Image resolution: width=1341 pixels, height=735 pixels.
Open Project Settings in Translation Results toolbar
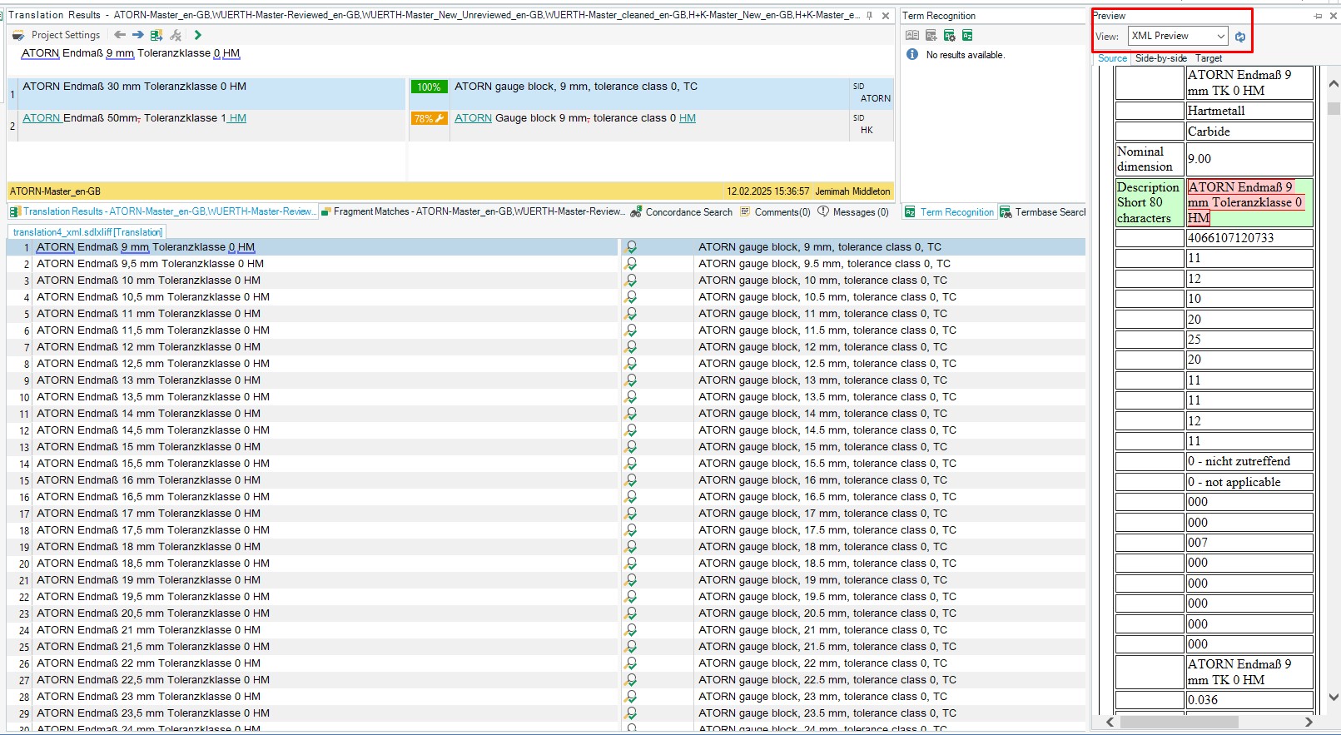(x=57, y=35)
